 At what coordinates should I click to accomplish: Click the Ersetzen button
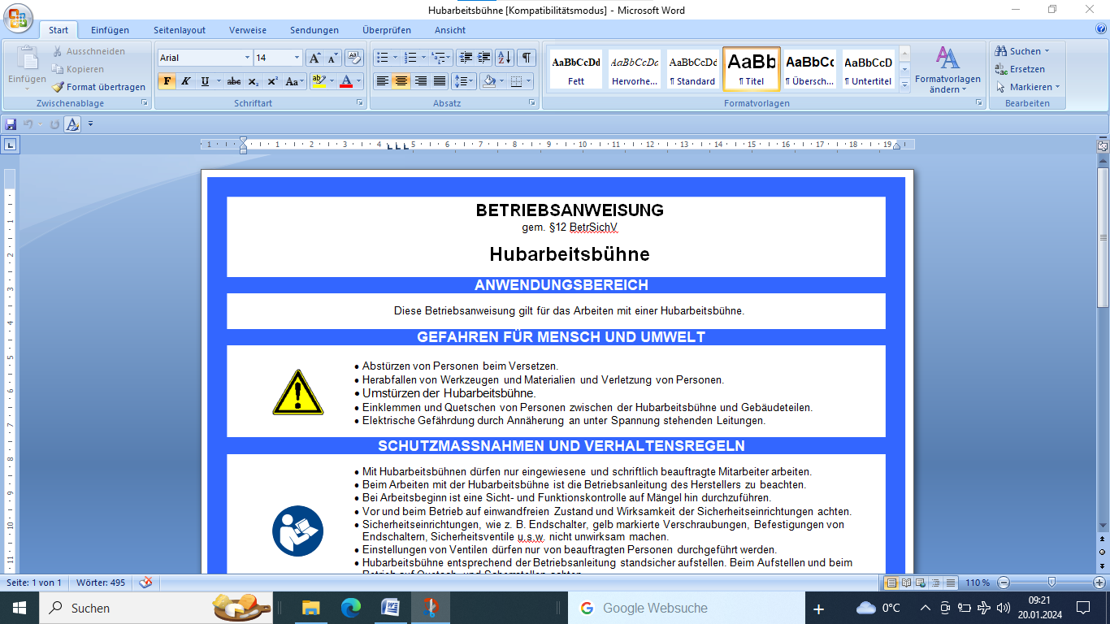coord(1021,69)
